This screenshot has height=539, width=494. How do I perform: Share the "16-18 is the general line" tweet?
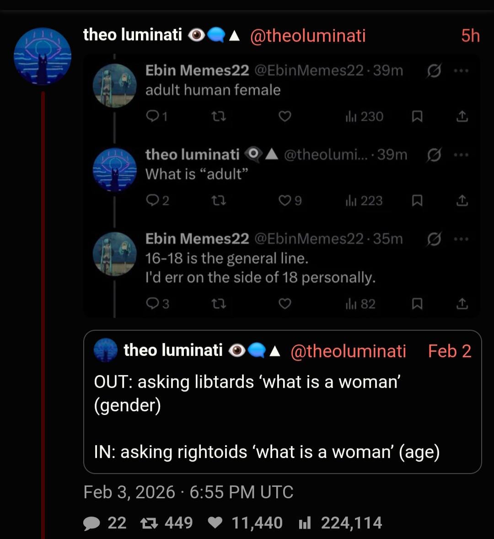click(x=462, y=304)
